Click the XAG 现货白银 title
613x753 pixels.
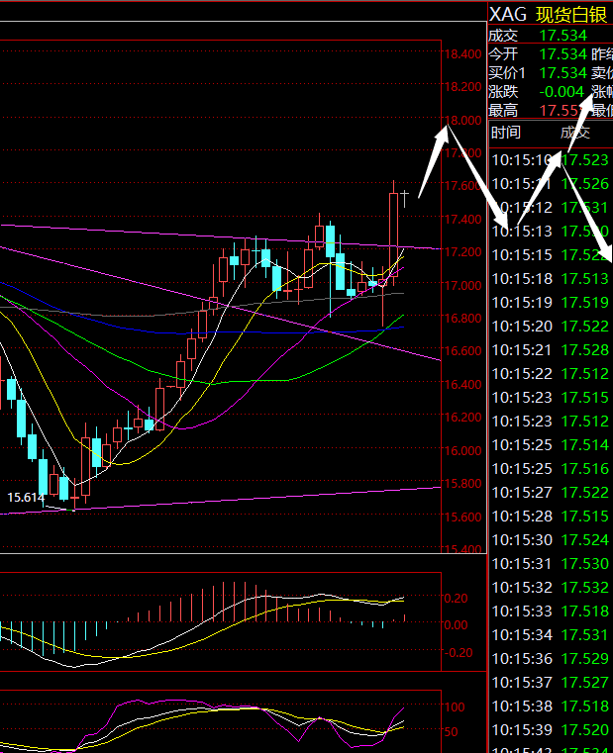548,15
